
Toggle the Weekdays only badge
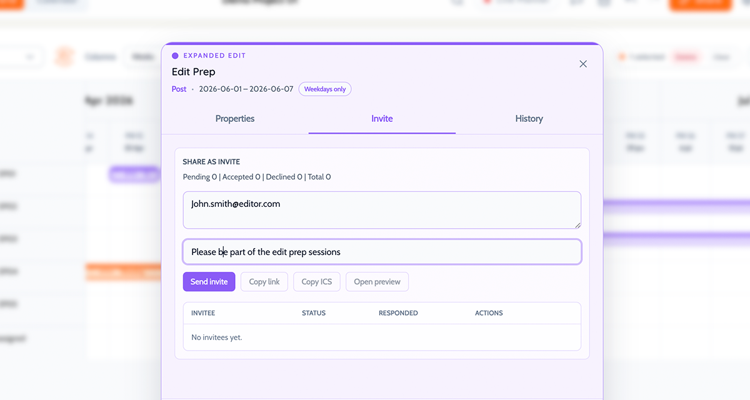click(325, 89)
